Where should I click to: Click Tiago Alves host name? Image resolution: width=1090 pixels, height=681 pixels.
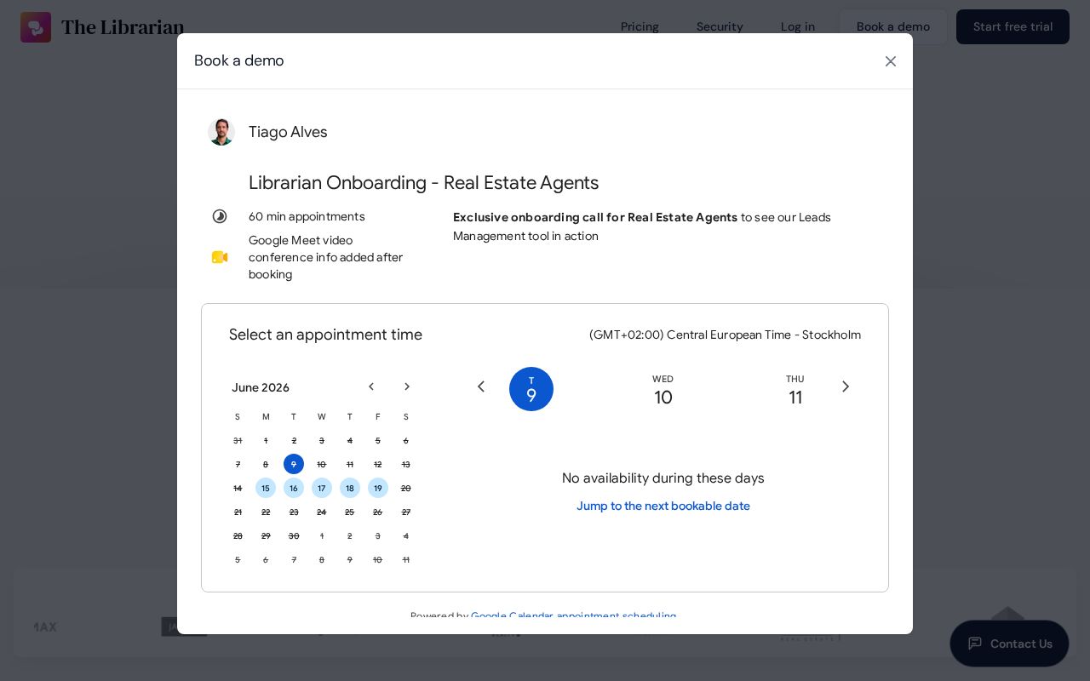(288, 132)
